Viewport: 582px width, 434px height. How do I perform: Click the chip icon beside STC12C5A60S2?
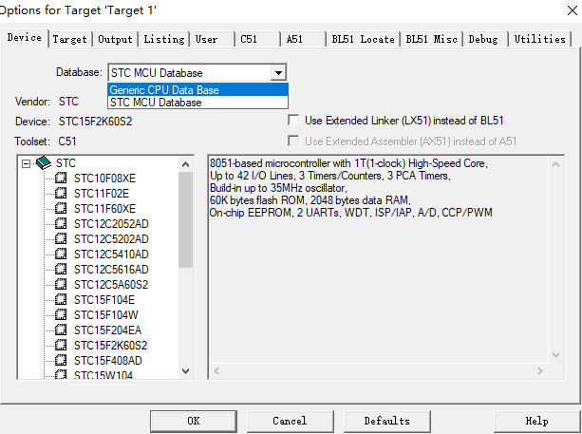[61, 284]
